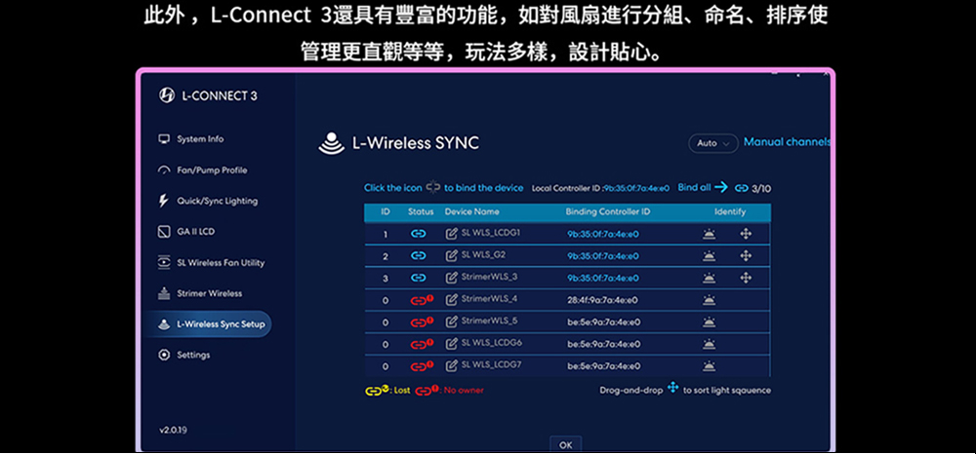This screenshot has height=454, width=976.
Task: Toggle the red link status icon for SL WLS_LCDG7
Action: [x=421, y=366]
